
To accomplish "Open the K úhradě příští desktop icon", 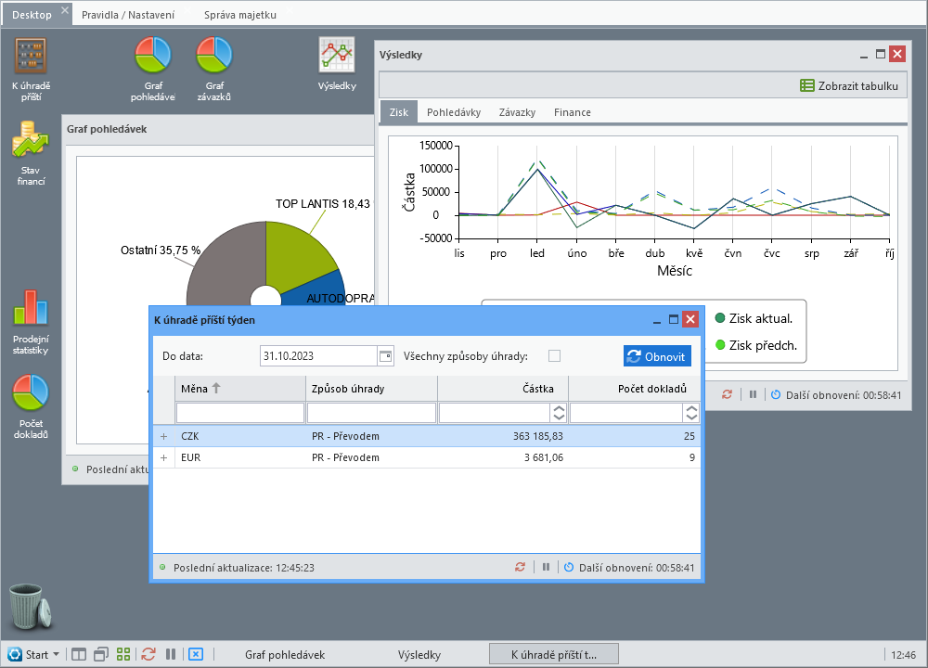I will click(31, 70).
